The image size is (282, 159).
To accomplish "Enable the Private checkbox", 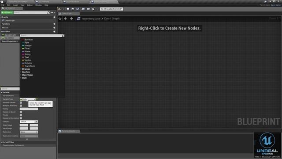I will click(21, 115).
